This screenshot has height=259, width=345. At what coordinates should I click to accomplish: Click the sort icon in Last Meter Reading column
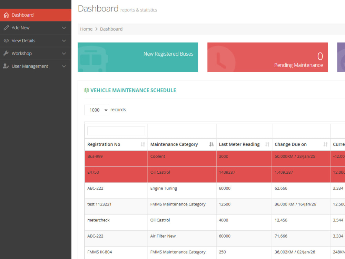[x=267, y=144]
